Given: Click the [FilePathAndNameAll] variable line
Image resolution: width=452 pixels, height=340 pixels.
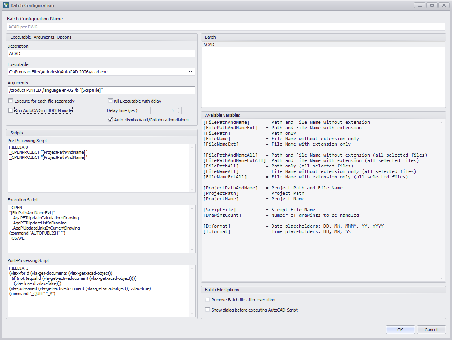Looking at the screenshot, I should 315,155.
